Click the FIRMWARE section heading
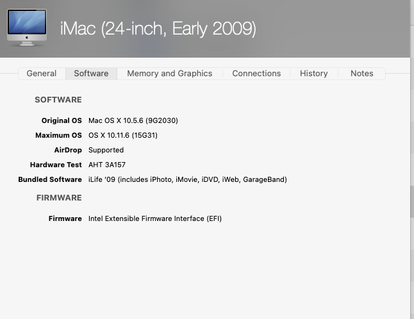The image size is (414, 319). pos(58,198)
